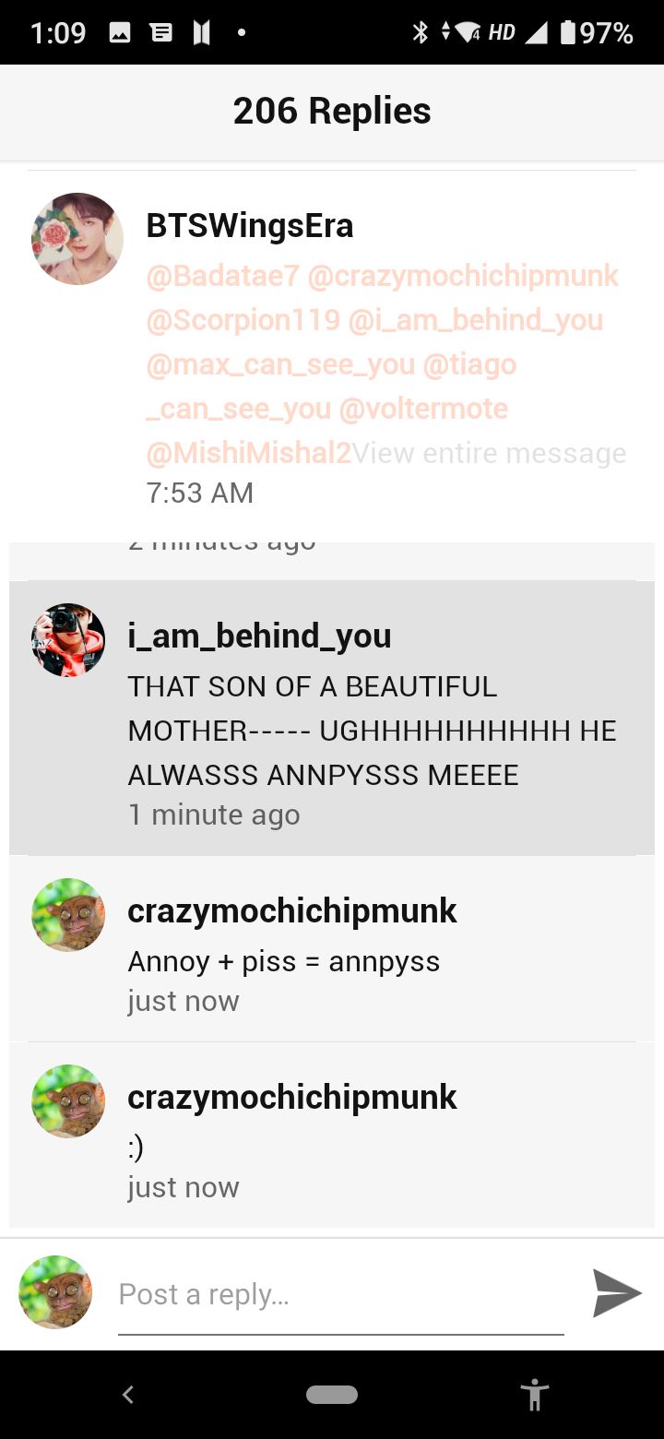Tap the home pill navigation button

[332, 1395]
